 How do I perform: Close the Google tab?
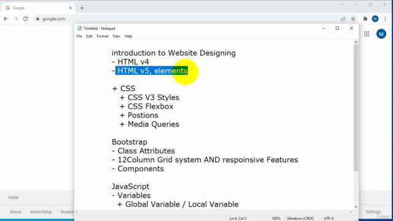70,8
